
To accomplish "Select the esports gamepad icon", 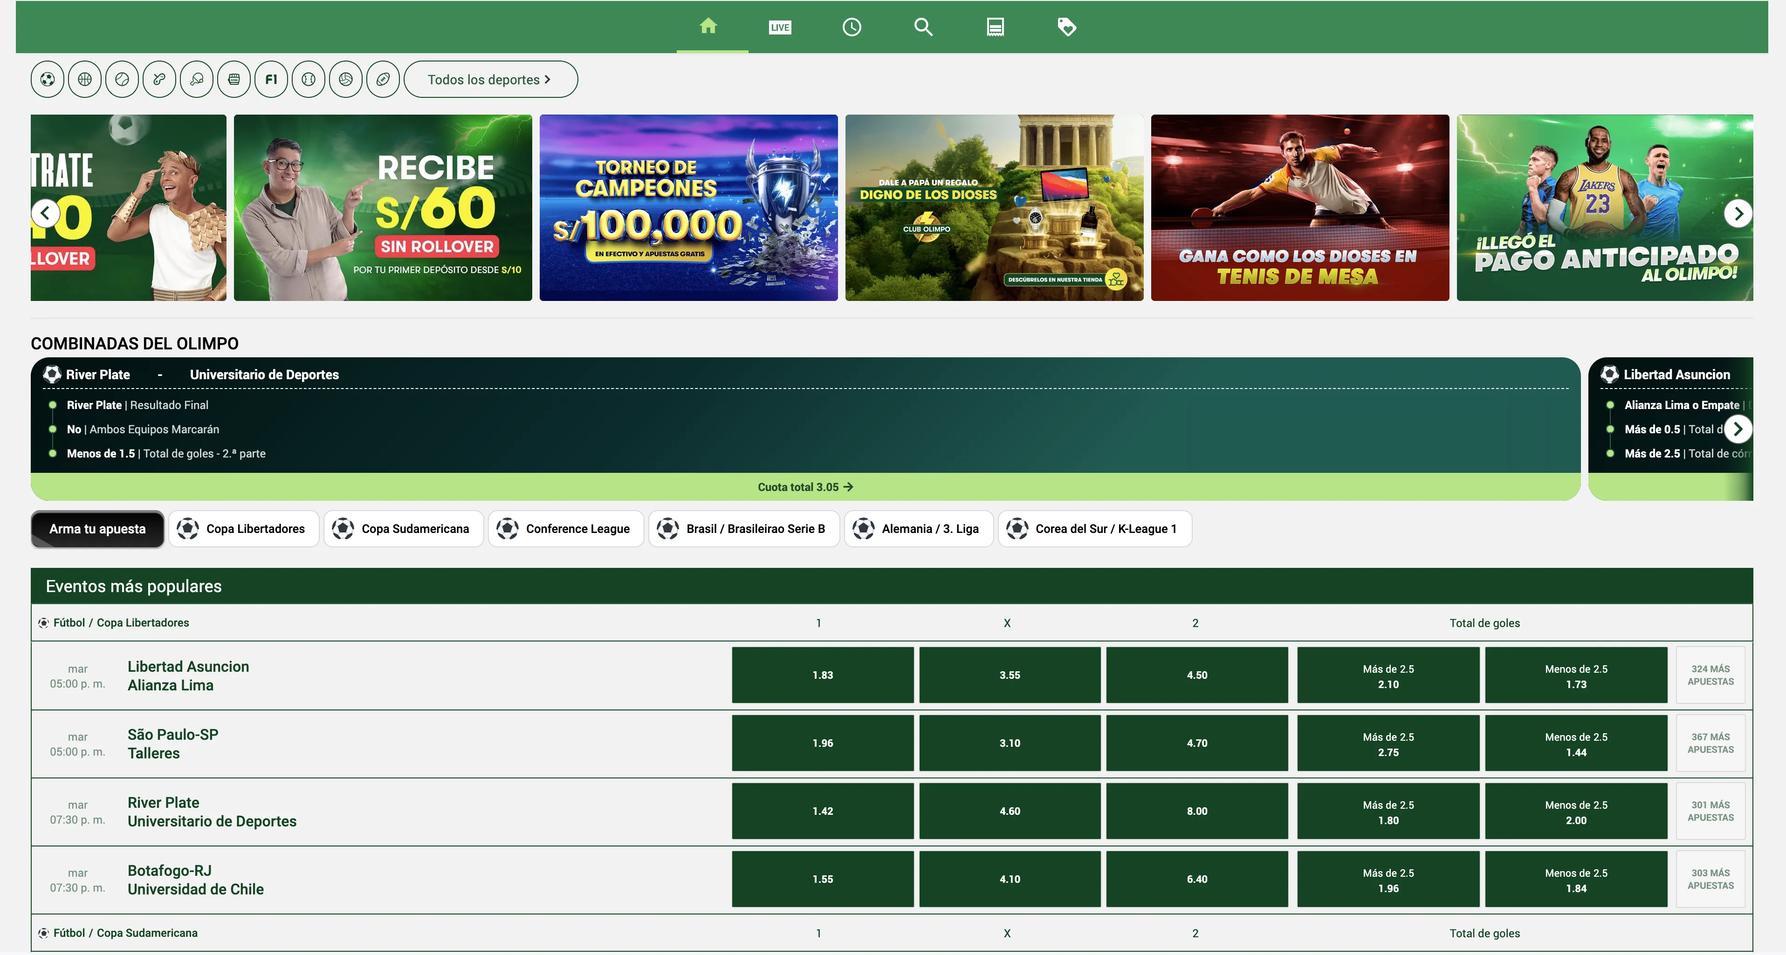I will pos(159,79).
